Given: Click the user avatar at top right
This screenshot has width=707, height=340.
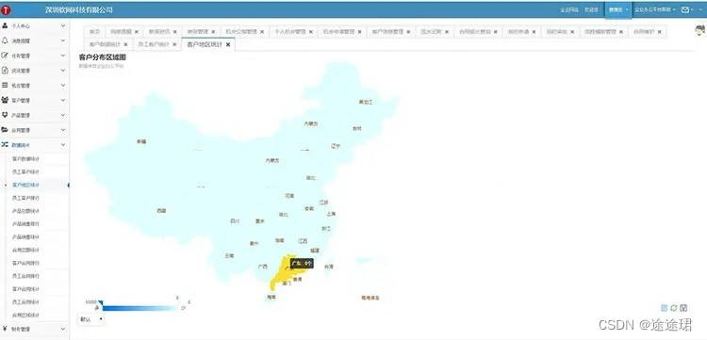Looking at the screenshot, I should 699,30.
